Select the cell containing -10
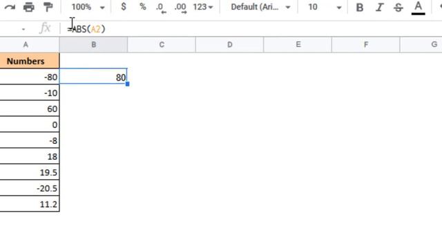Image resolution: width=442 pixels, height=249 pixels. pyautogui.click(x=30, y=93)
